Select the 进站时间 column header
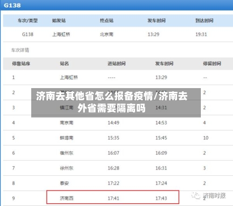The width and height of the screenshot is (233, 206). coord(116,63)
